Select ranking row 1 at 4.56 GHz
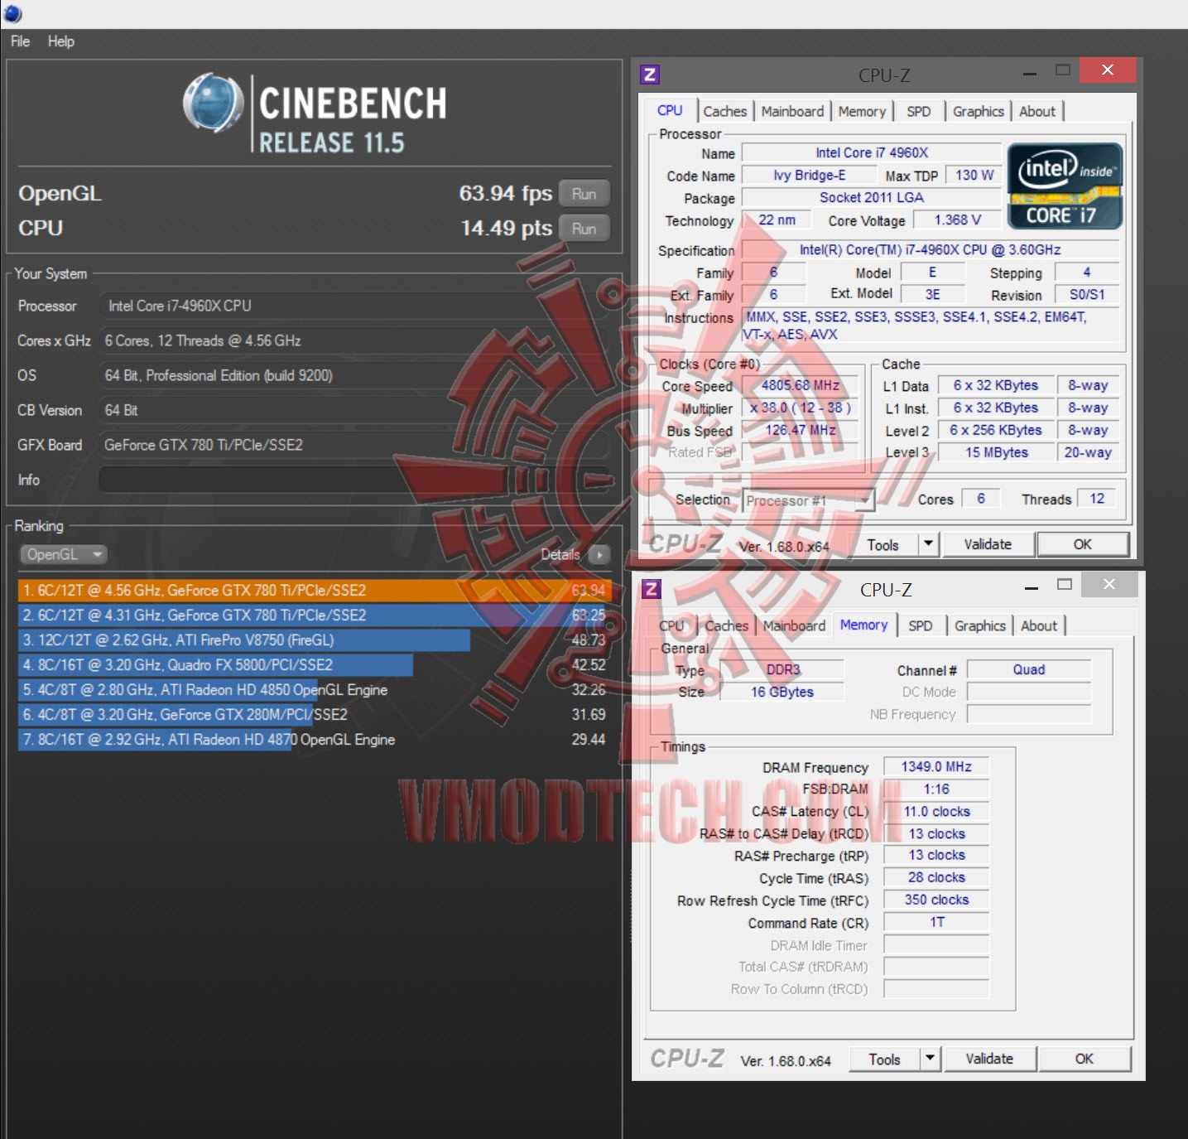 314,591
